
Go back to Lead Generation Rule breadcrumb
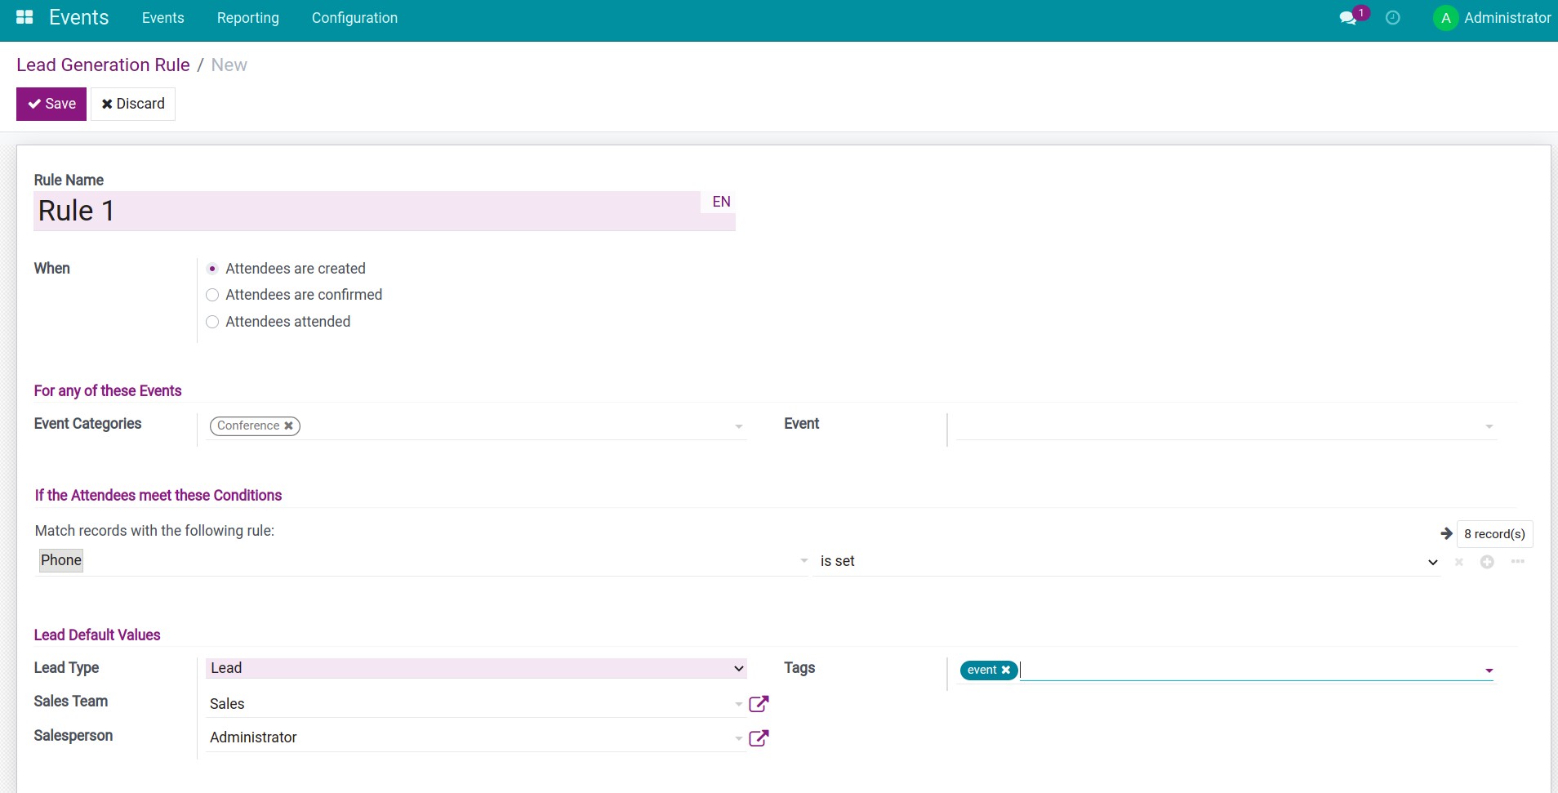tap(103, 65)
